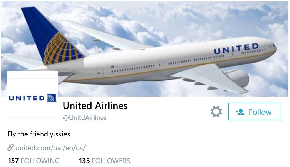The height and width of the screenshot is (167, 290).
Task: Open the gear settings menu
Action: pyautogui.click(x=216, y=112)
